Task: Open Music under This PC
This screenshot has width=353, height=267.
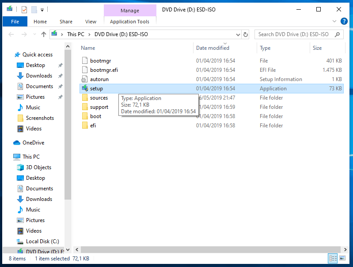Action: coord(33,210)
